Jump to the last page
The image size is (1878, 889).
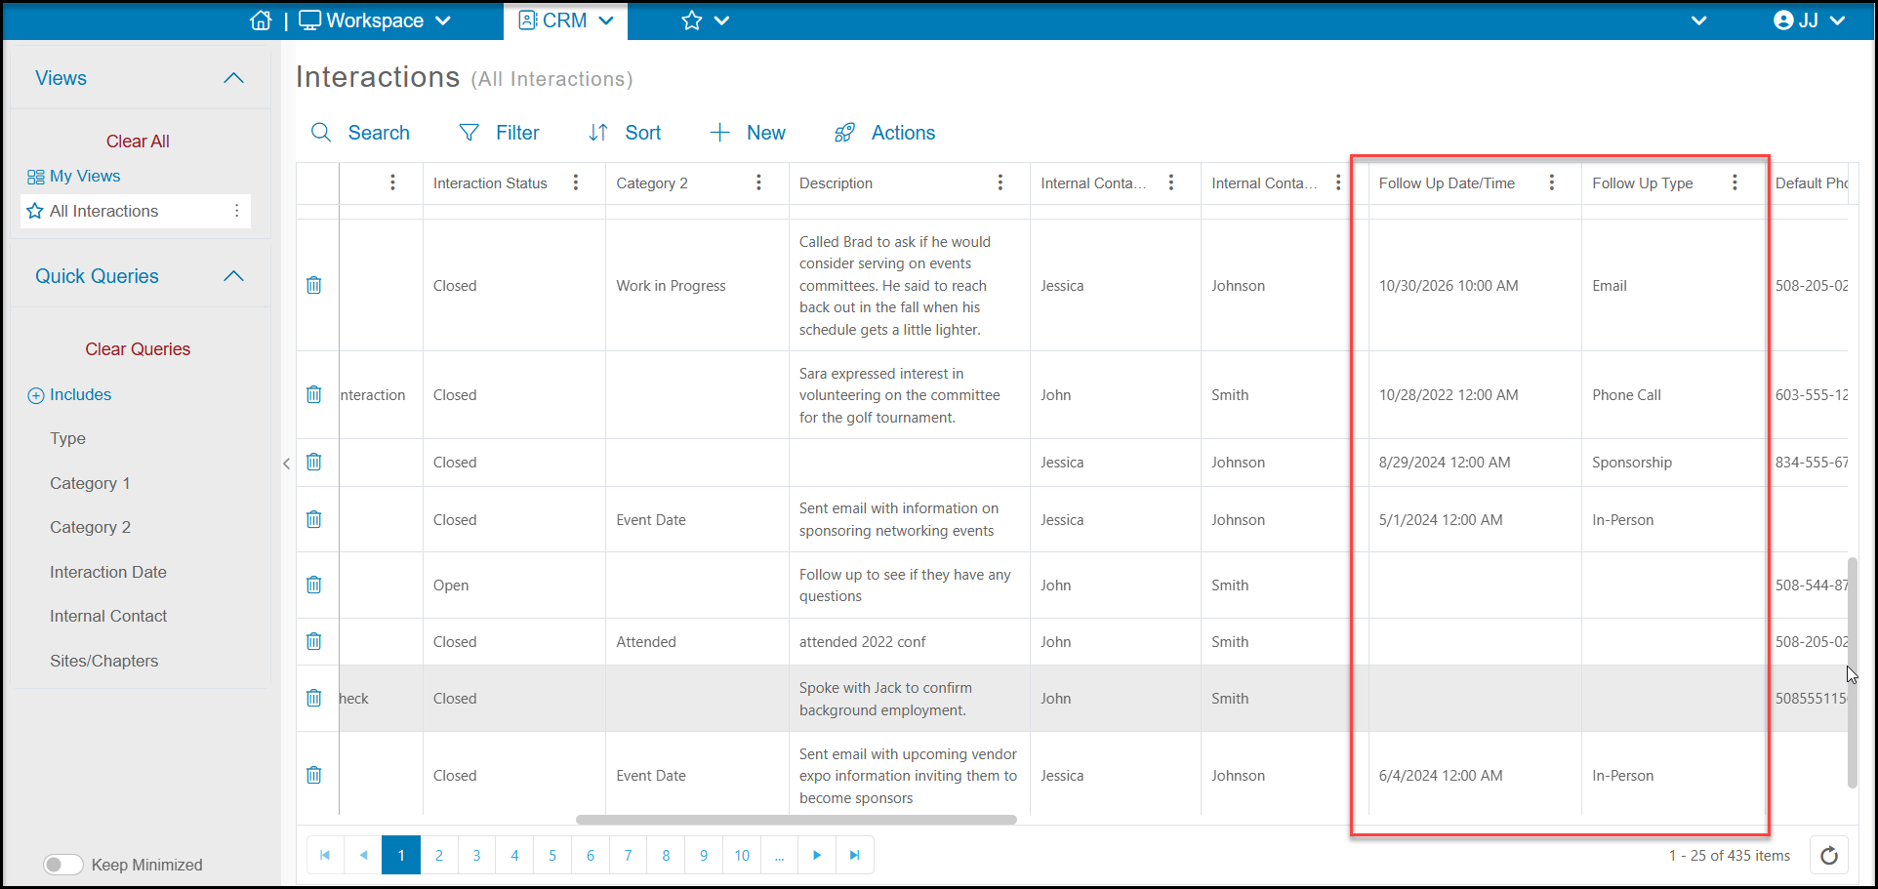(855, 855)
